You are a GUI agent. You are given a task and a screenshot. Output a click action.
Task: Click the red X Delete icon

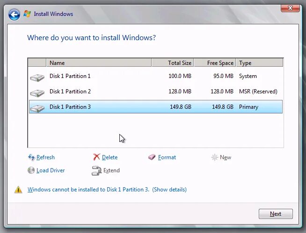pyautogui.click(x=96, y=157)
